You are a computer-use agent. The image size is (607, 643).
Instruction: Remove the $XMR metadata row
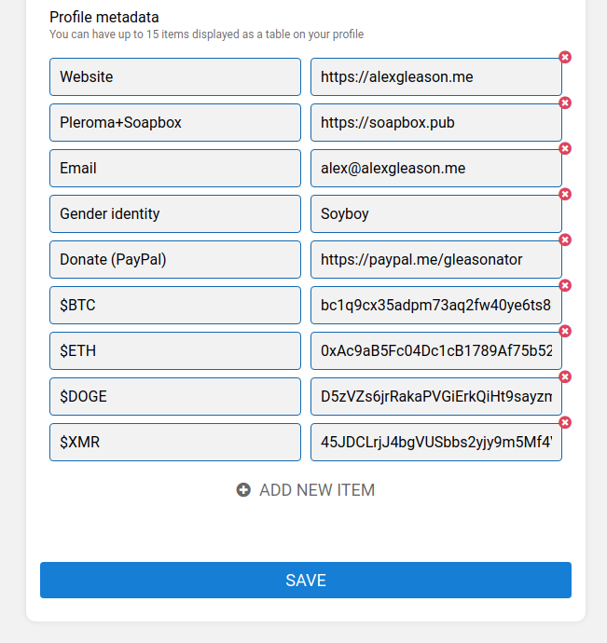click(565, 423)
